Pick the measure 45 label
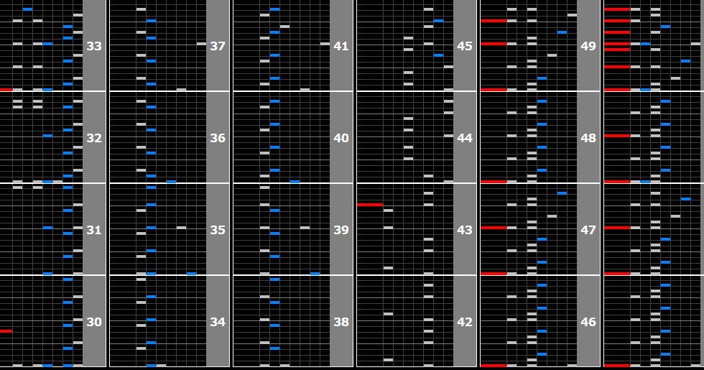This screenshot has width=704, height=370. click(x=465, y=46)
